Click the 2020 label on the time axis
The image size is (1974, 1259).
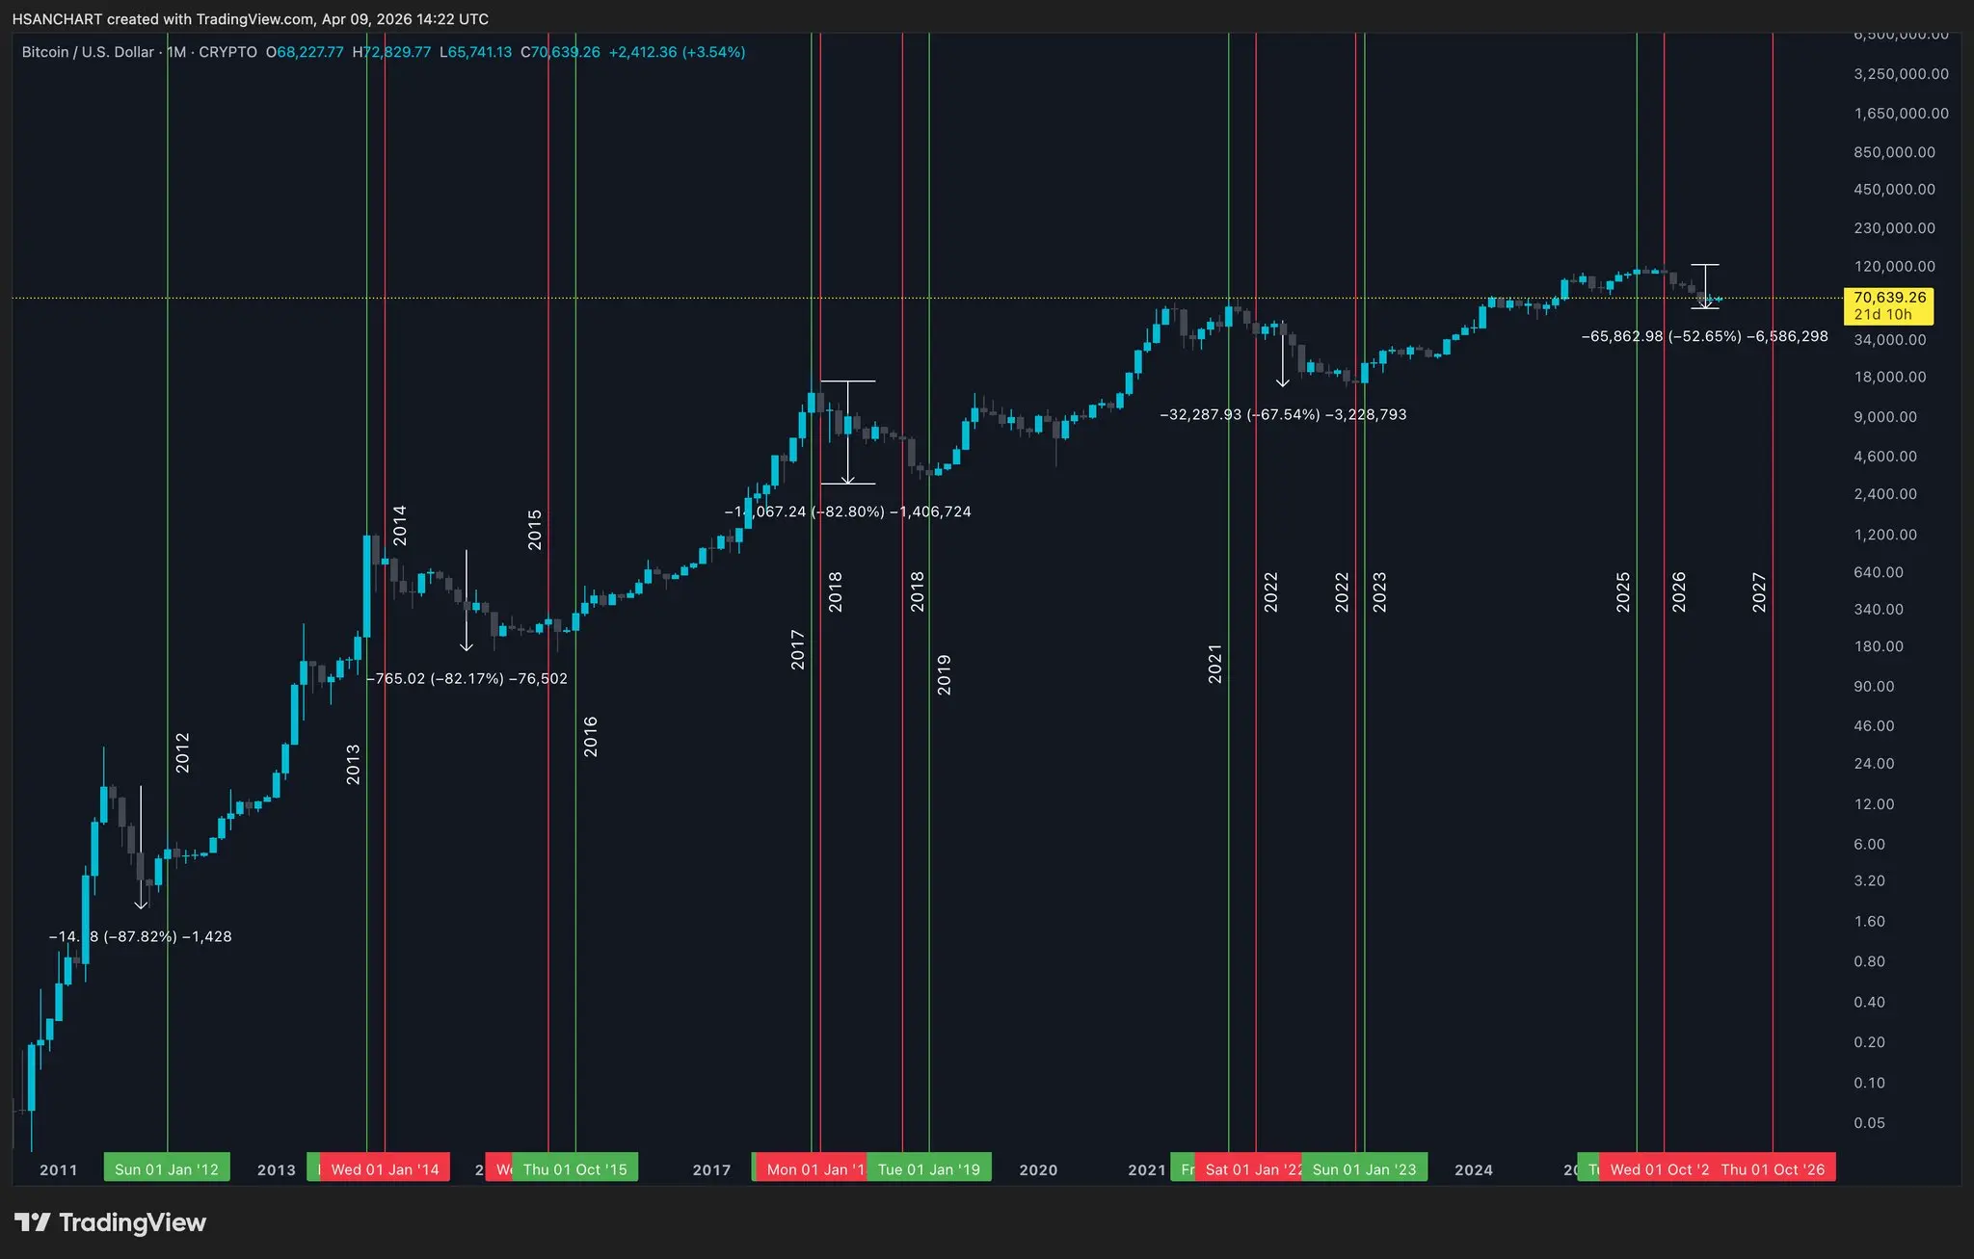coord(1038,1169)
